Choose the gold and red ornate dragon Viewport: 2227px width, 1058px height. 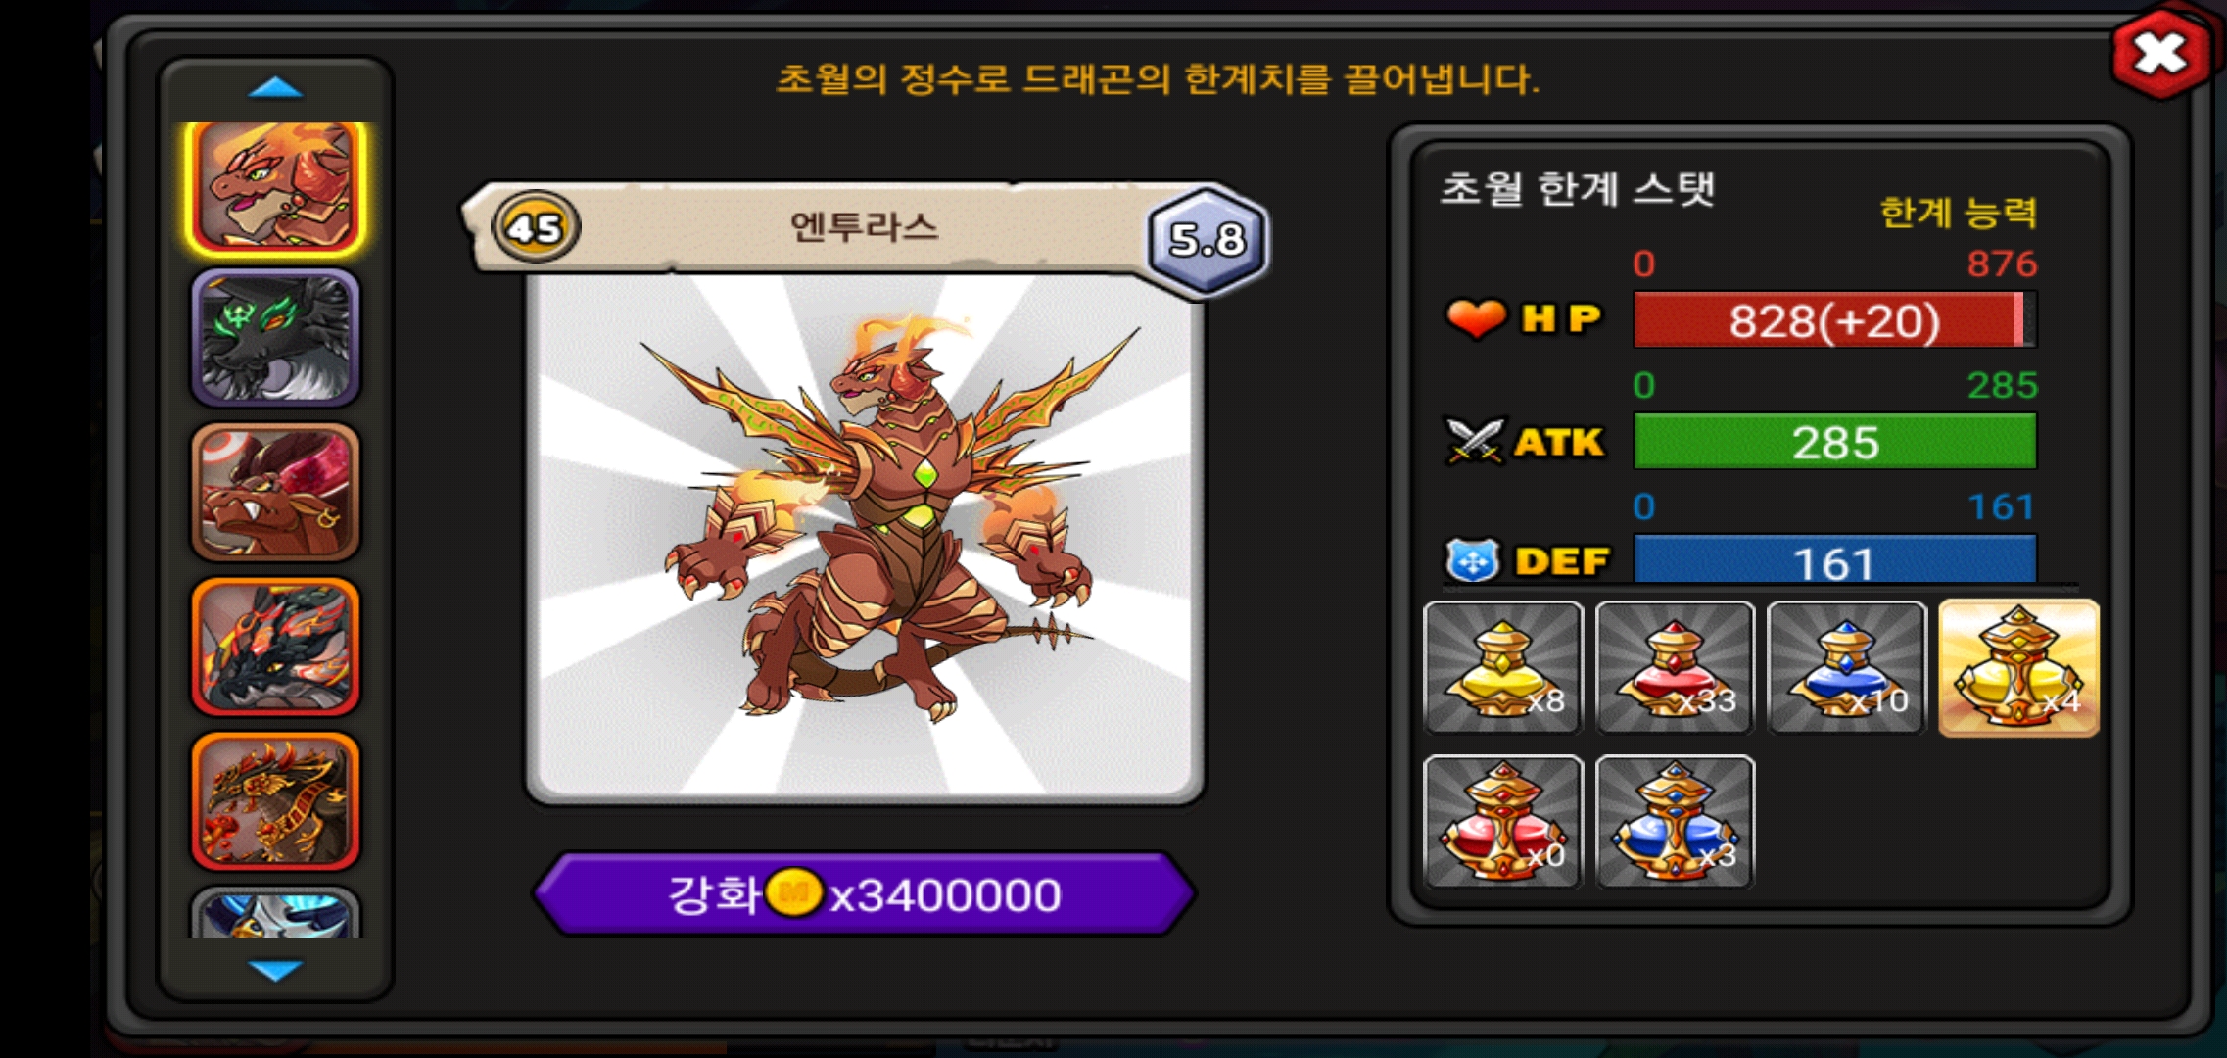276,801
